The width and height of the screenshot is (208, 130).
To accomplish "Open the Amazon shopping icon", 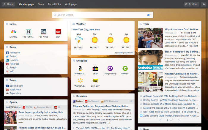I will tap(80, 68).
